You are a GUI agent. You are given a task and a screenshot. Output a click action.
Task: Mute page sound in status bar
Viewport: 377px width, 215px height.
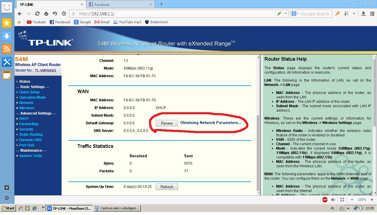[x=333, y=200]
